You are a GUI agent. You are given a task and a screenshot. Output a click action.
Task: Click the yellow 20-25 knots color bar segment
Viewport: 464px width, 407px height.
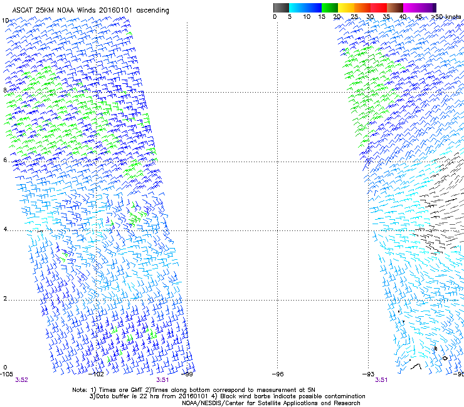pyautogui.click(x=346, y=8)
